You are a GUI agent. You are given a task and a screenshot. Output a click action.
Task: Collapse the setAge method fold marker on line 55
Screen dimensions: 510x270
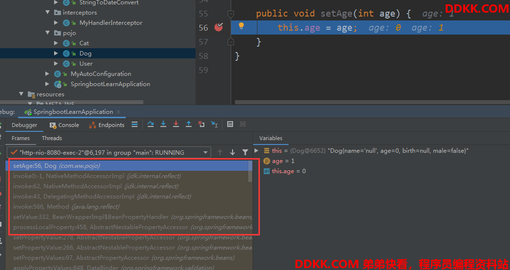(x=231, y=14)
